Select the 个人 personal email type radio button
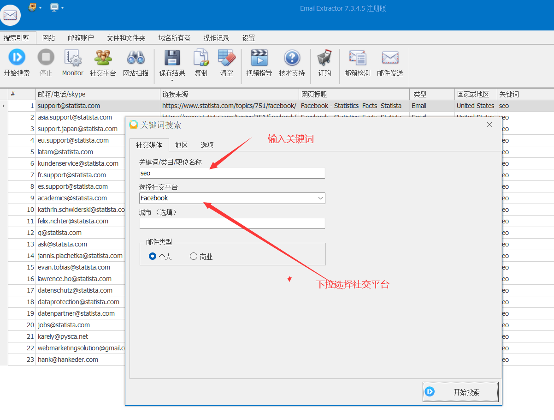Image resolution: width=554 pixels, height=420 pixels. click(x=152, y=256)
